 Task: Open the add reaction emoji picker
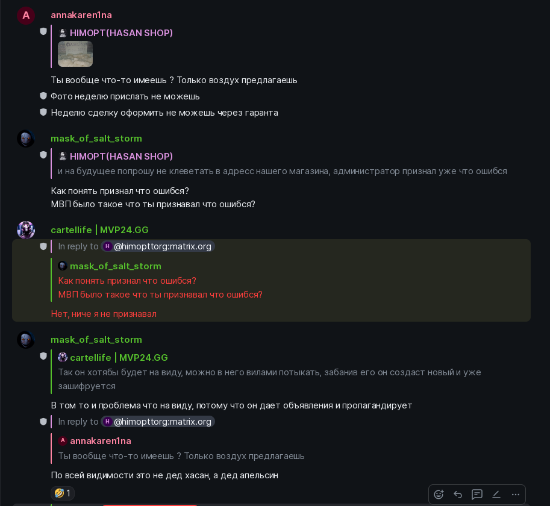pyautogui.click(x=439, y=495)
